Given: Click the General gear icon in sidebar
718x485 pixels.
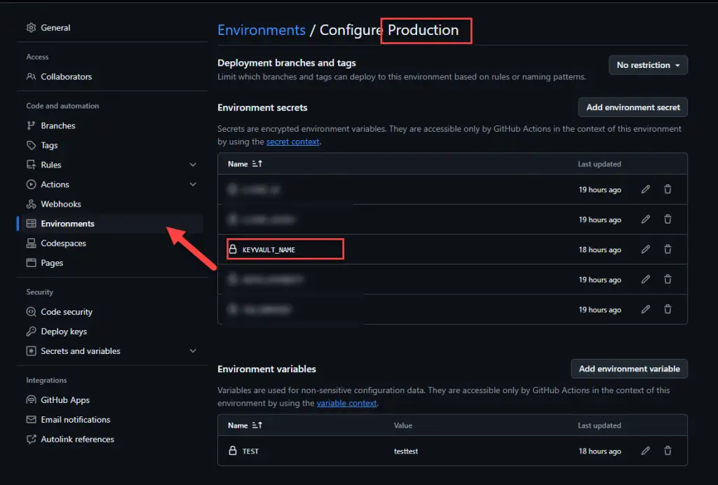Looking at the screenshot, I should pyautogui.click(x=31, y=28).
